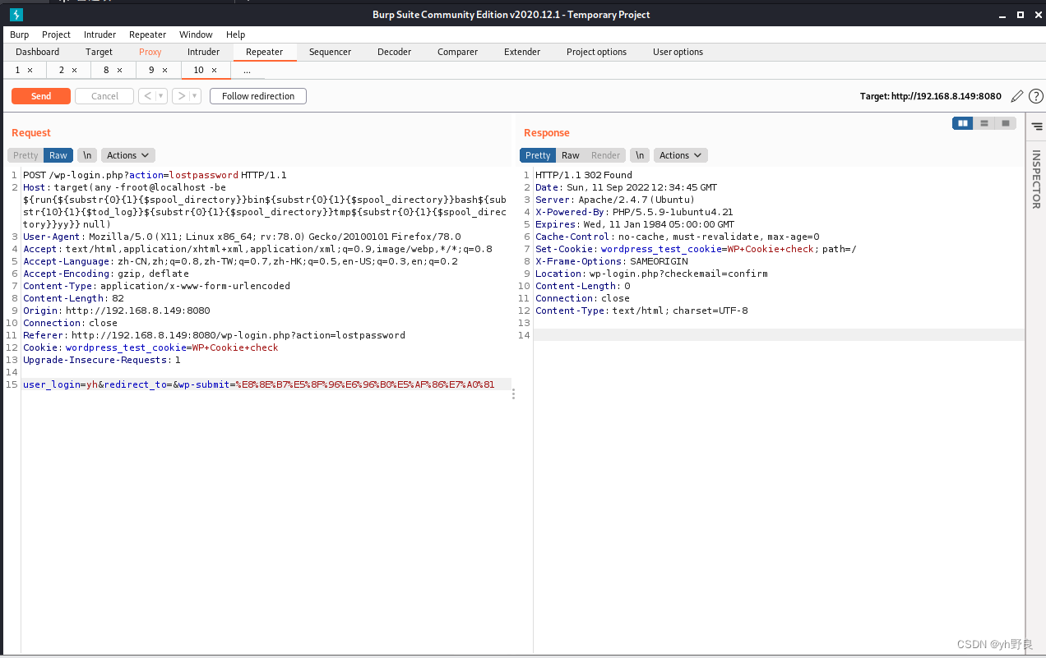Select Repeater request tab 1

(18, 71)
